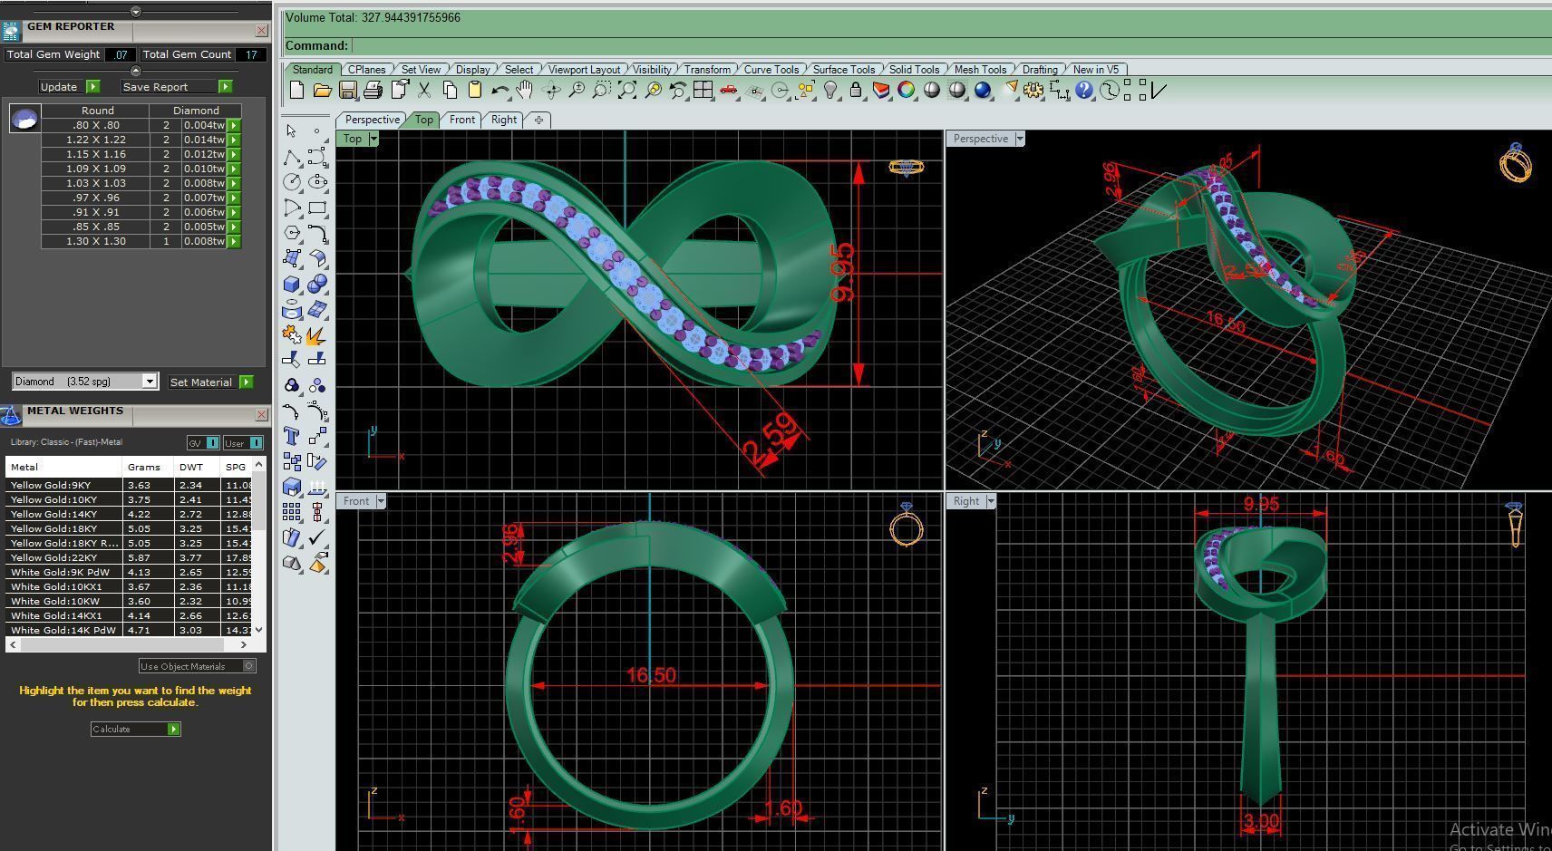Select the White Gold:10KW metal row
The image size is (1552, 851).
coord(129,601)
